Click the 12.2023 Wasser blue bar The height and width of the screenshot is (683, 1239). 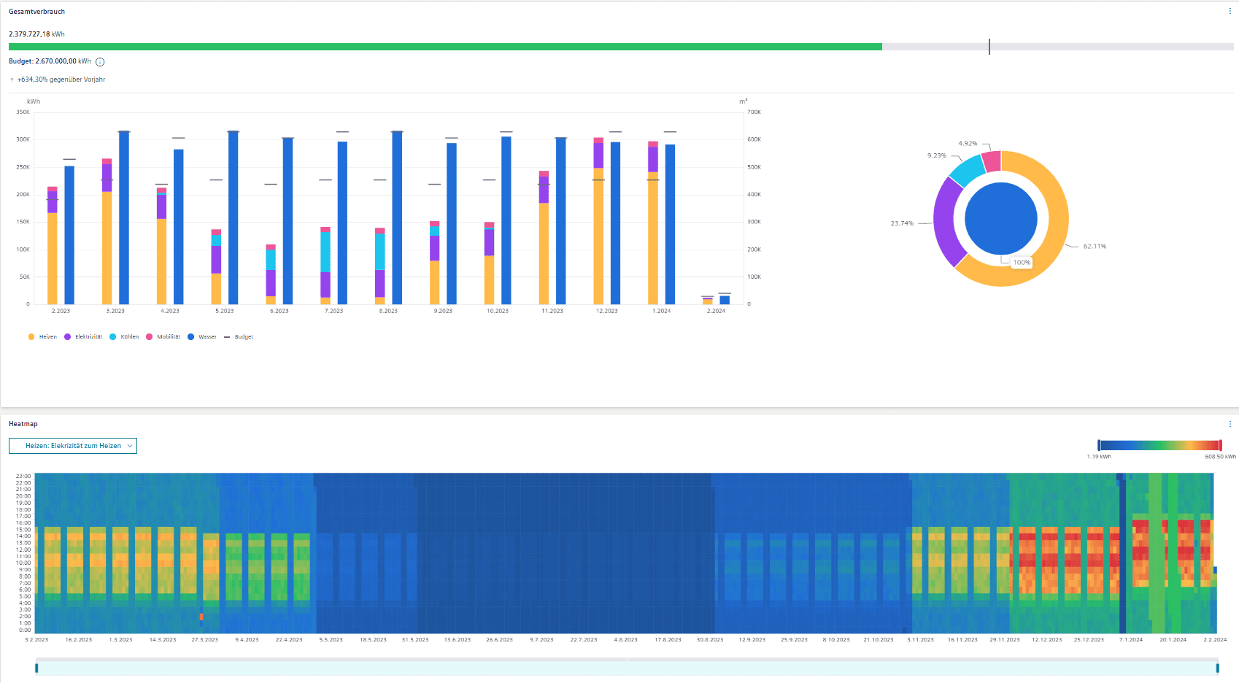click(x=615, y=223)
